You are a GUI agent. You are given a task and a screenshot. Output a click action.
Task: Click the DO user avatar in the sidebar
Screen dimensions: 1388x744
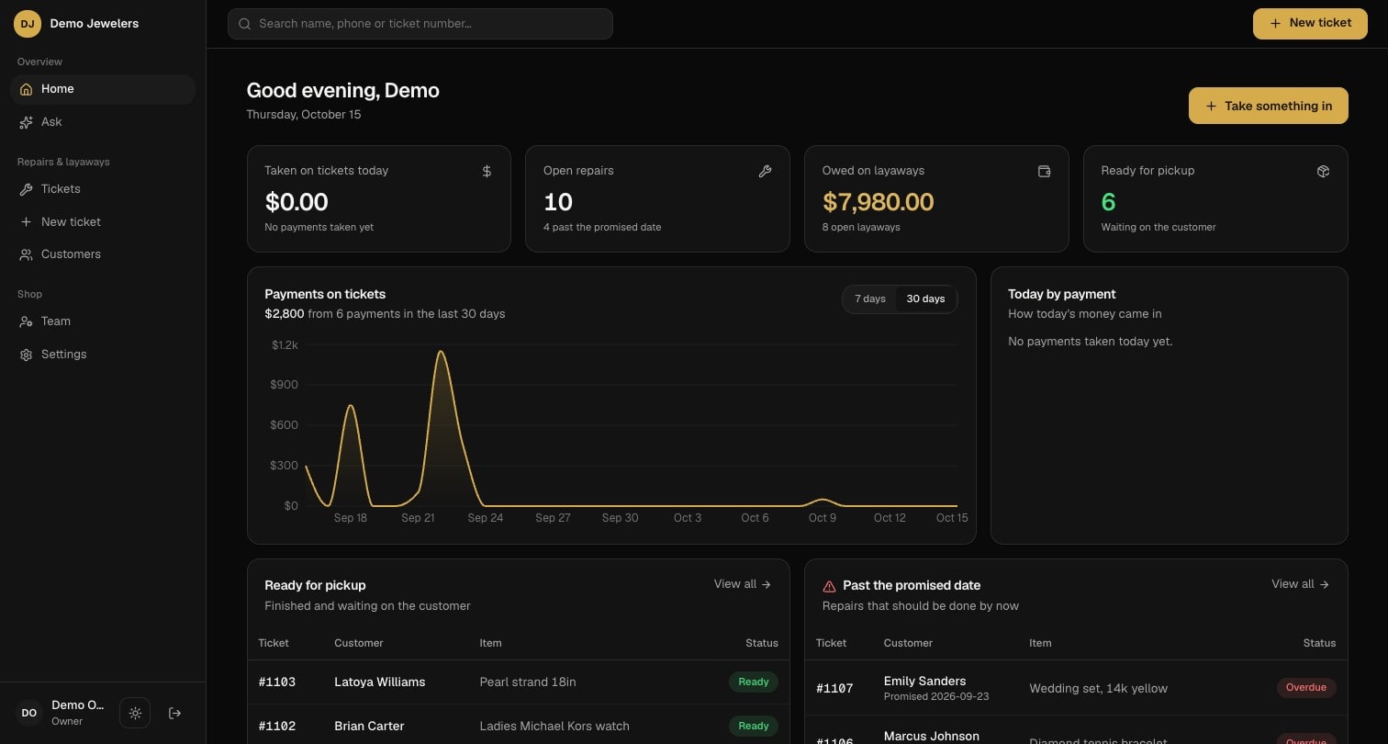coord(29,713)
